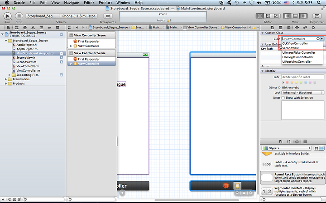The height and width of the screenshot is (203, 326).
Task: Click the Stop button in toolbar
Action: (x=19, y=16)
